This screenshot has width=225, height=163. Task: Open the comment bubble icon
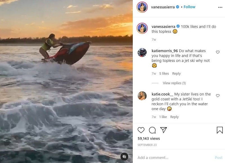[x=152, y=130]
